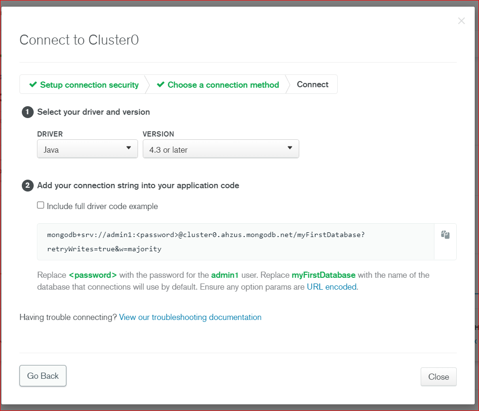
Task: Open the Driver dropdown currently set to Java
Action: tap(87, 148)
